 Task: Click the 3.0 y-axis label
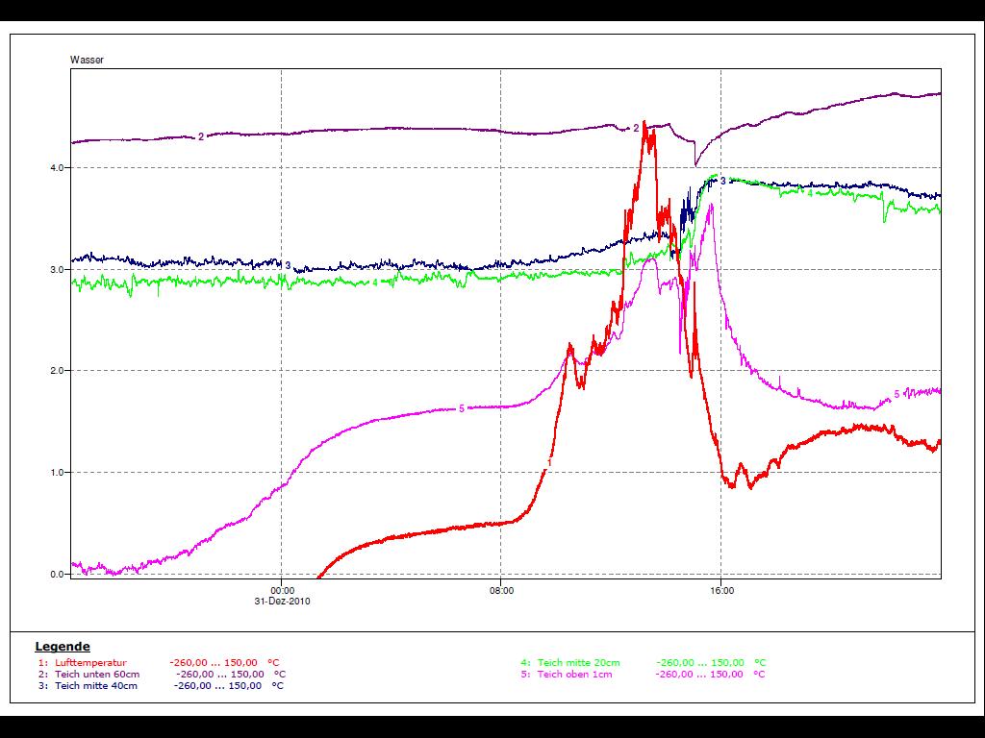[x=57, y=270]
